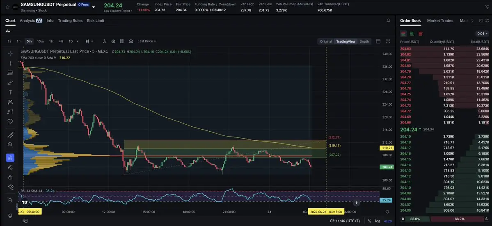Open the Risk Limit tab
Viewport: 492px width, 226px height.
[95, 21]
